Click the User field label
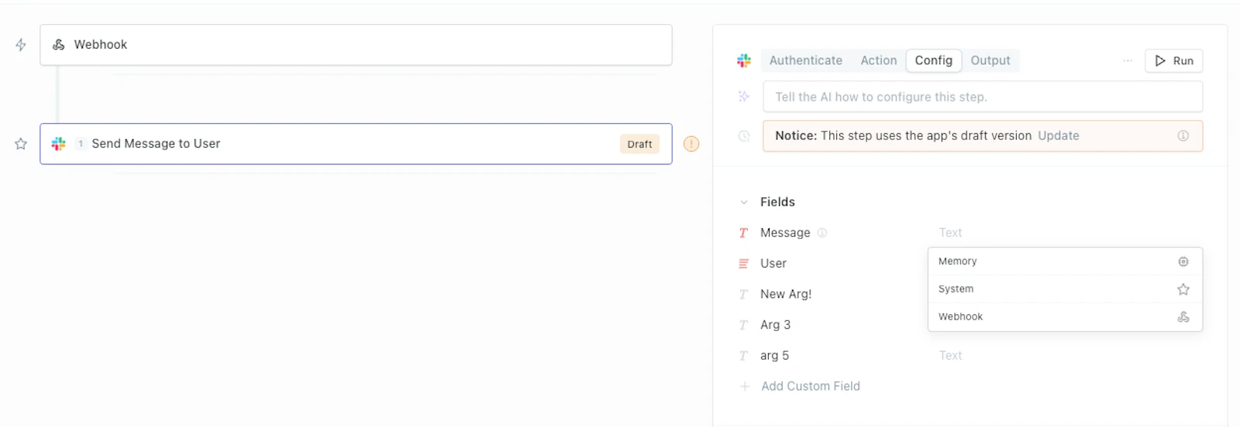The width and height of the screenshot is (1240, 427). (x=773, y=264)
